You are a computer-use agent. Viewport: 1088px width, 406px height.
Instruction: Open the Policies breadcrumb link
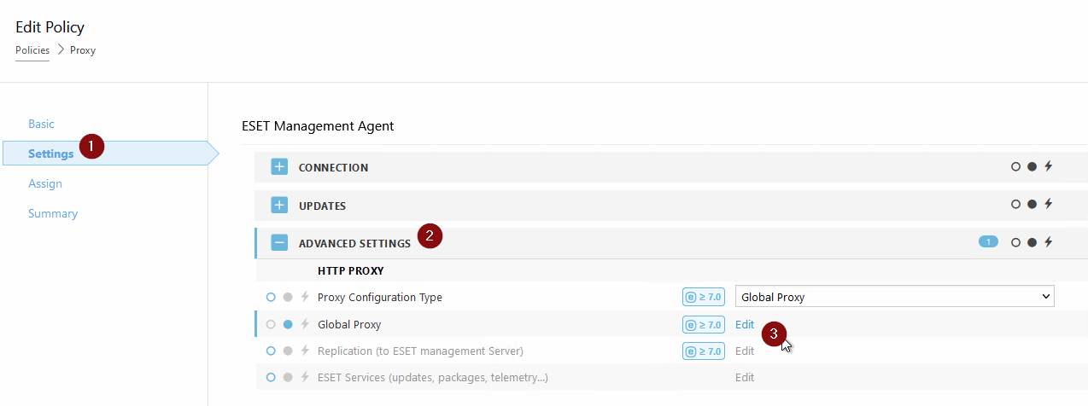tap(32, 50)
